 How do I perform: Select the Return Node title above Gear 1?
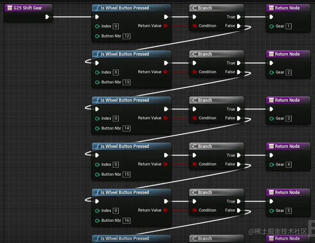click(x=287, y=8)
